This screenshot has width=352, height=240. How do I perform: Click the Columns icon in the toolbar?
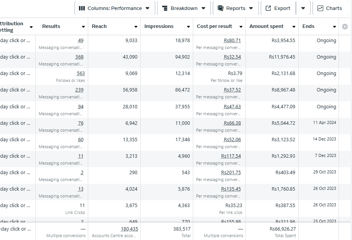point(82,8)
